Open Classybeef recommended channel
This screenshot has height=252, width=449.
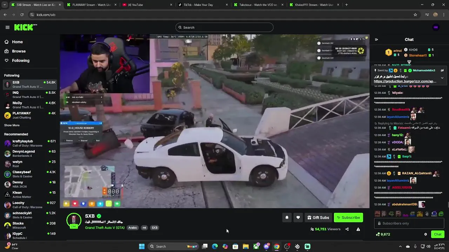point(30,174)
